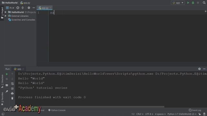Pin the Run tab
207x116 pixels.
click(x=7, y=91)
